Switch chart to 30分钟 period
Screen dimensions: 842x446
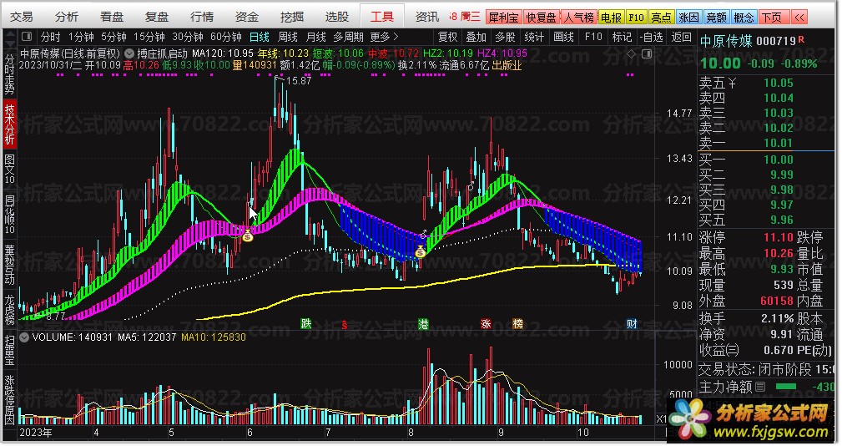click(x=188, y=37)
